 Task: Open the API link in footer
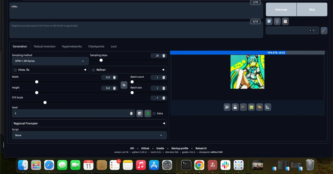point(132,148)
